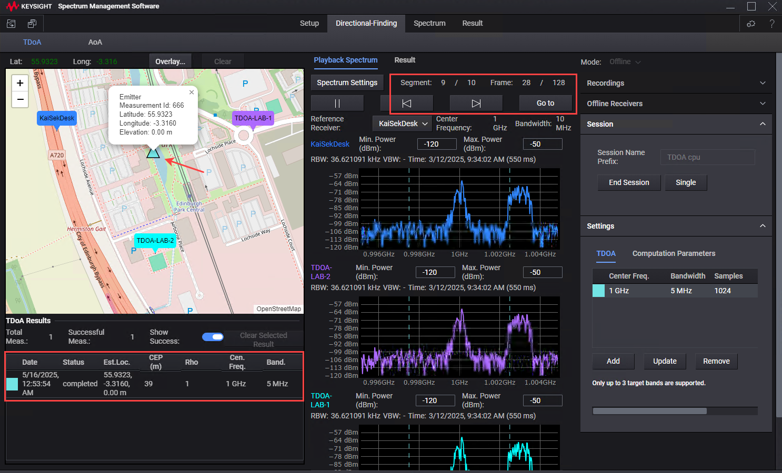The image size is (782, 473).
Task: Click TDOA-LAB-2 Max. Power field
Action: click(x=543, y=273)
